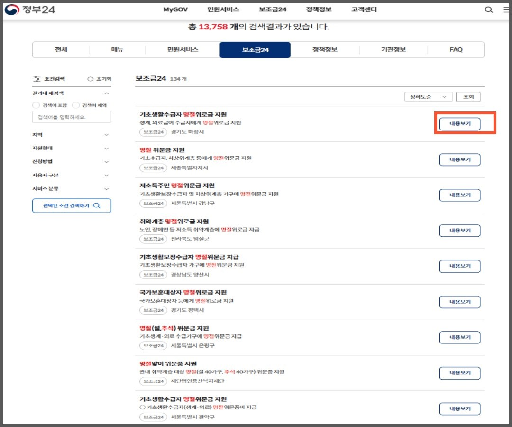Open the 저소득주민 명절위문금 지원 title

pyautogui.click(x=177, y=186)
